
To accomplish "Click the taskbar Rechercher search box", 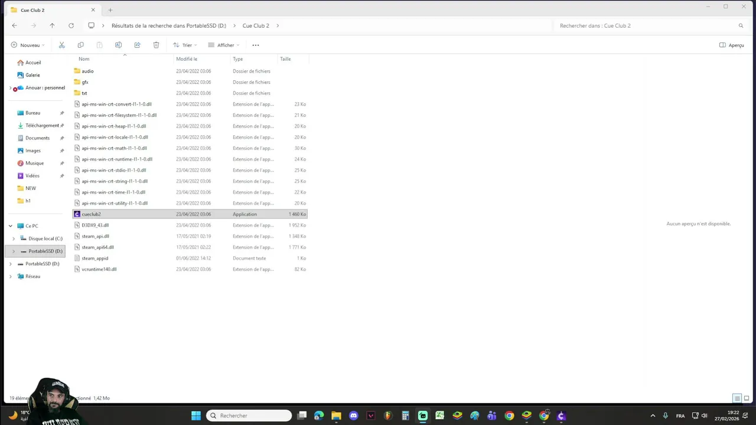I will [x=249, y=416].
